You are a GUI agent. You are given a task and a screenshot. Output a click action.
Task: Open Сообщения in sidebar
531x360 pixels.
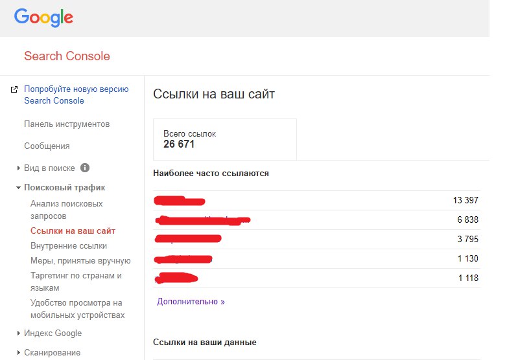(x=47, y=146)
